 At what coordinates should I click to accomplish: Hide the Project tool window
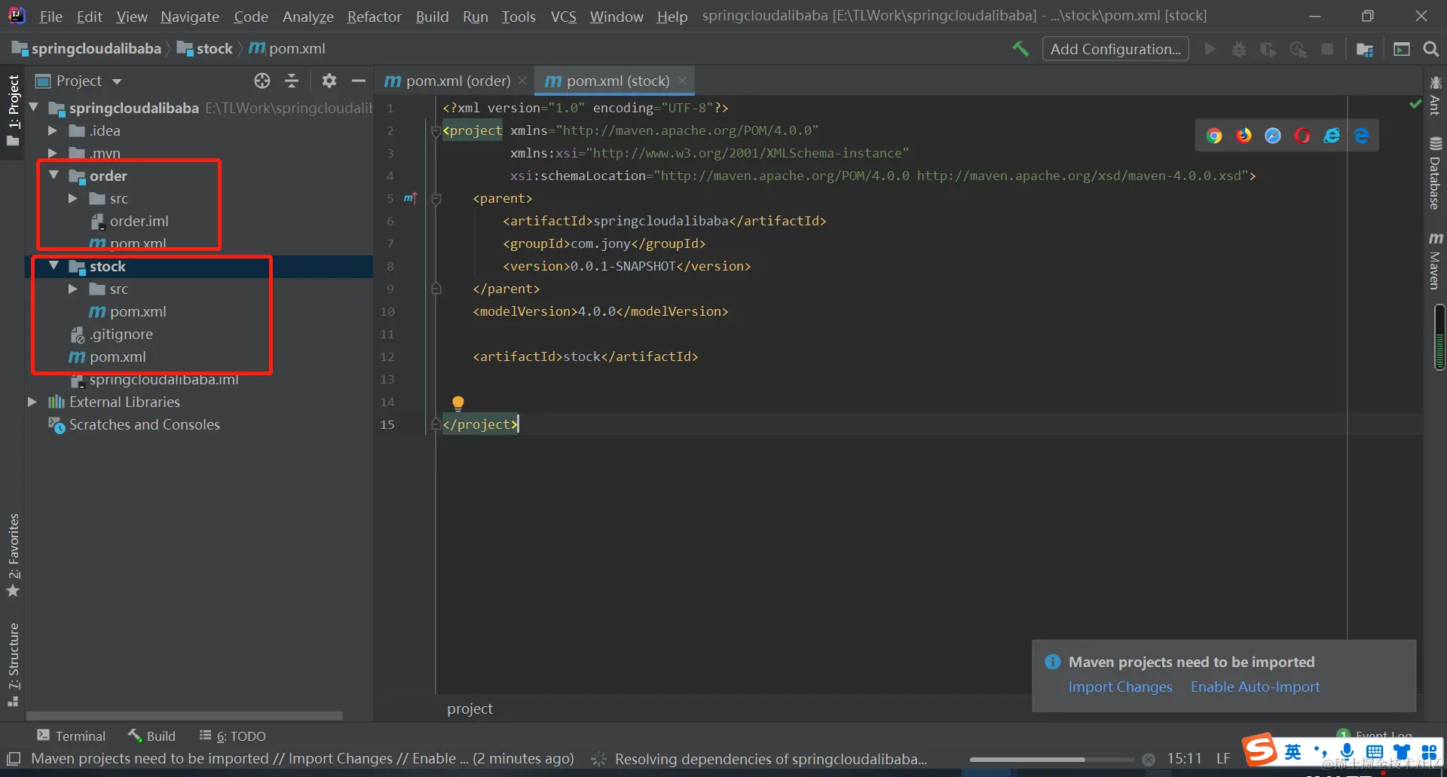[x=359, y=81]
